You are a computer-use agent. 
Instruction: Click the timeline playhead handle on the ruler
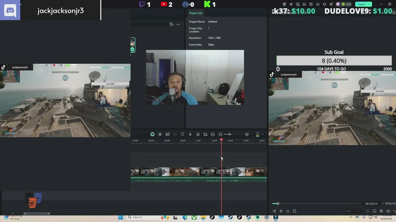(222, 140)
